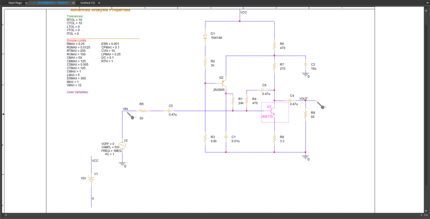The image size is (430, 219).
Task: Click the 'Tolerances:' heading
Action: click(x=75, y=16)
